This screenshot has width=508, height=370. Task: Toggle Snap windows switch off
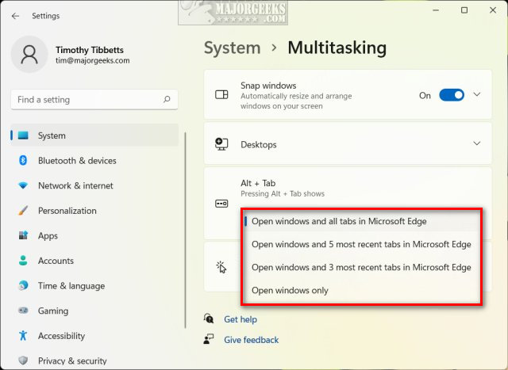pyautogui.click(x=452, y=95)
